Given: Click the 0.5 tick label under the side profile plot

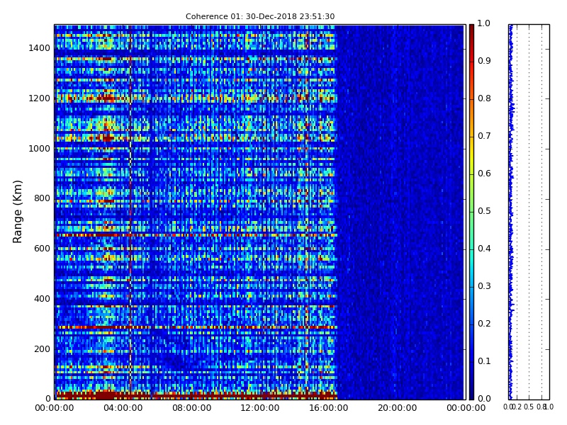Looking at the screenshot, I should [x=529, y=407].
